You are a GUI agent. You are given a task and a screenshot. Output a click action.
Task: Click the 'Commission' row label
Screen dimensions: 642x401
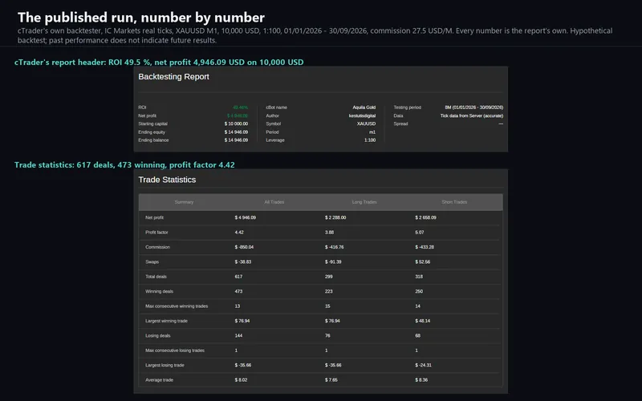(157, 247)
